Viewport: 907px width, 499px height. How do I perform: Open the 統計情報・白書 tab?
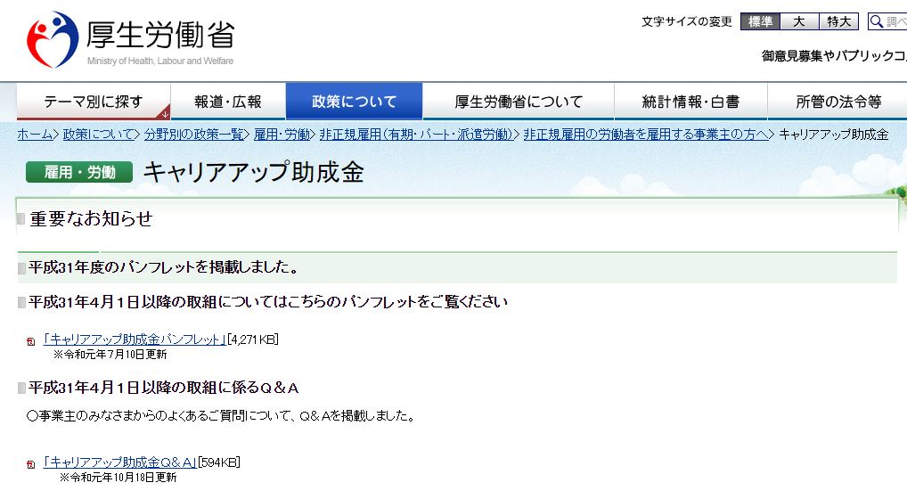pyautogui.click(x=690, y=102)
